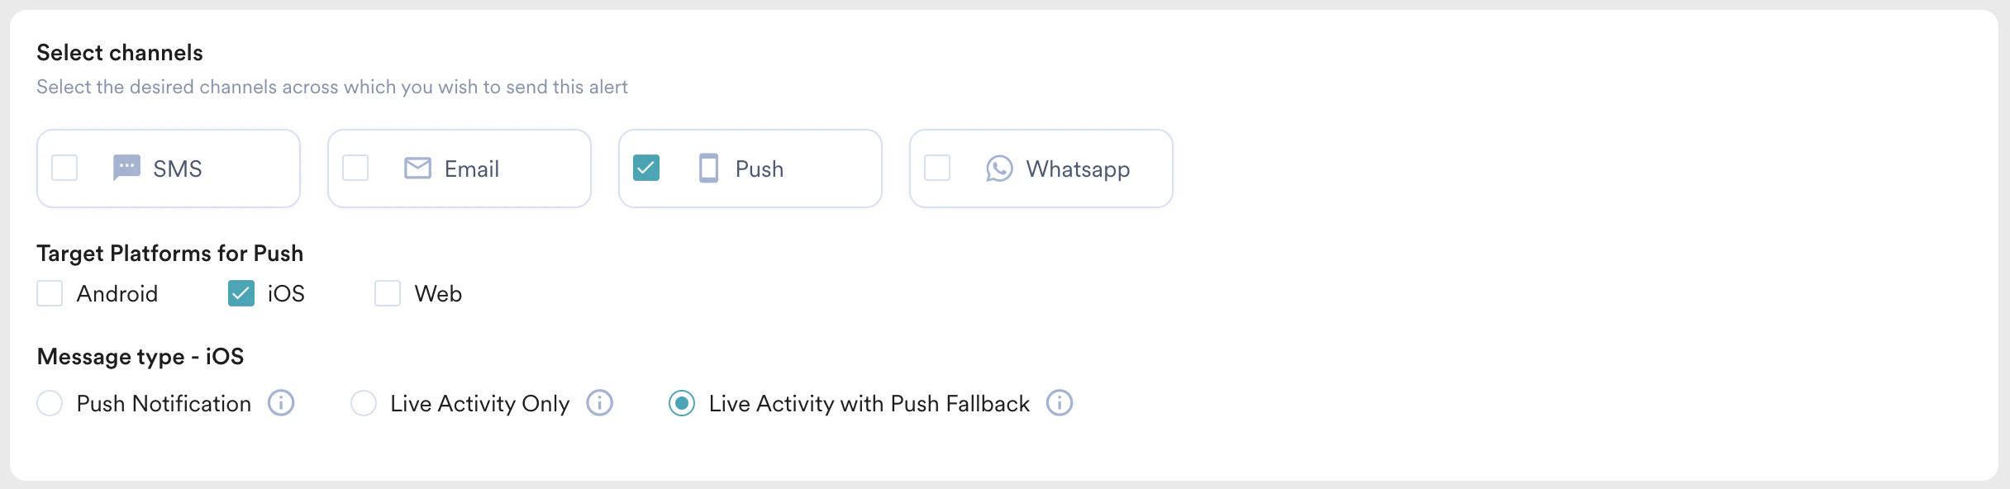Click the Email channel card
The height and width of the screenshot is (489, 2010).
[459, 169]
